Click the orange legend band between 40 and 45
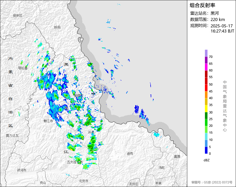Image resolution: width=236 pixels, height=187 pixels. [x=206, y=95]
